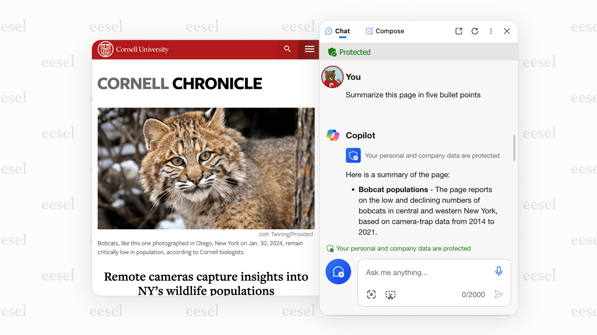Open the three-dot options menu

coord(491,31)
